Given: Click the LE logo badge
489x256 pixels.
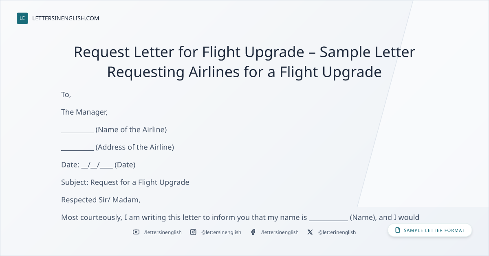Looking at the screenshot, I should (x=22, y=18).
